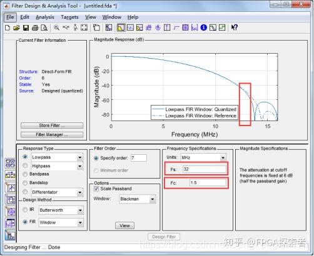
Task: Open Filter Information blue info icon
Action: pyautogui.click(x=203, y=27)
